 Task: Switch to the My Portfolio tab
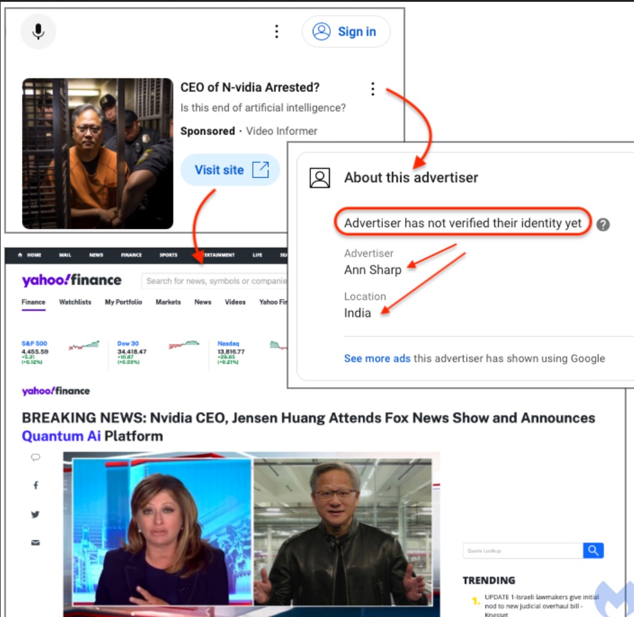pos(123,302)
